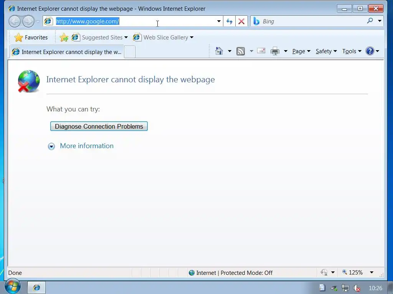393x294 pixels.
Task: Click the system clock 10:26
Action: [375, 288]
